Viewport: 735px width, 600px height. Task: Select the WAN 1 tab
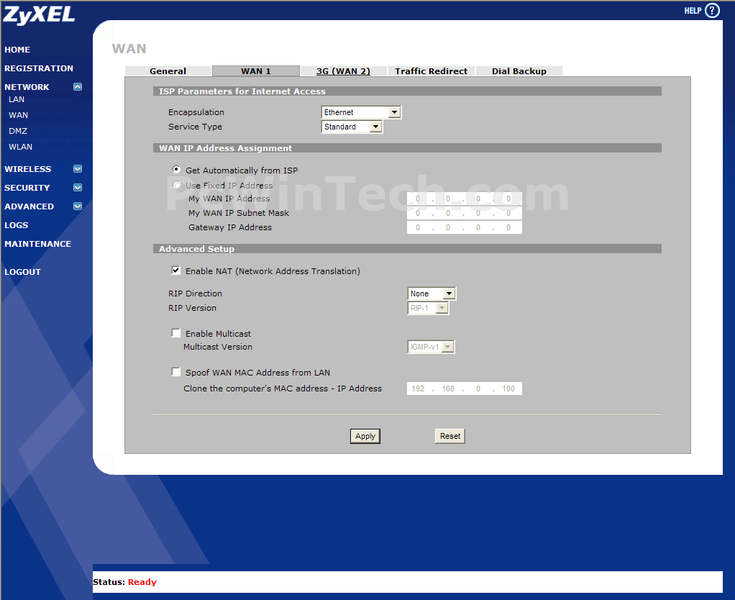(256, 71)
